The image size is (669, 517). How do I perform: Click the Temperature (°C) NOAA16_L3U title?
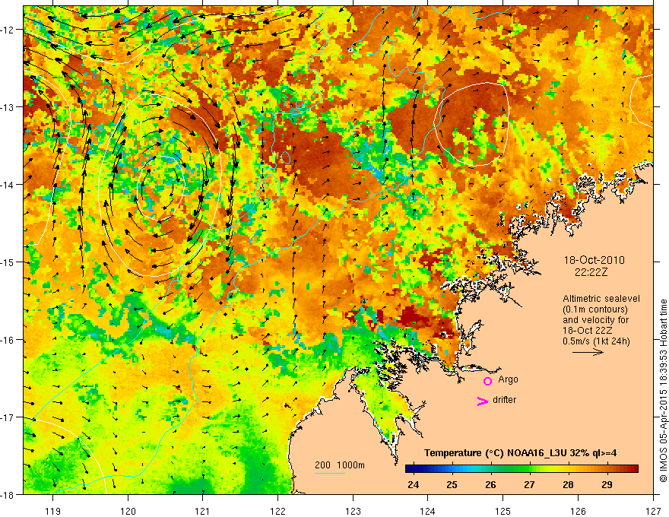tap(520, 453)
